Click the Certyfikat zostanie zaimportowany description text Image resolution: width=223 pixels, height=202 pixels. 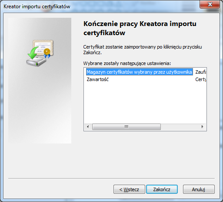[x=143, y=50]
